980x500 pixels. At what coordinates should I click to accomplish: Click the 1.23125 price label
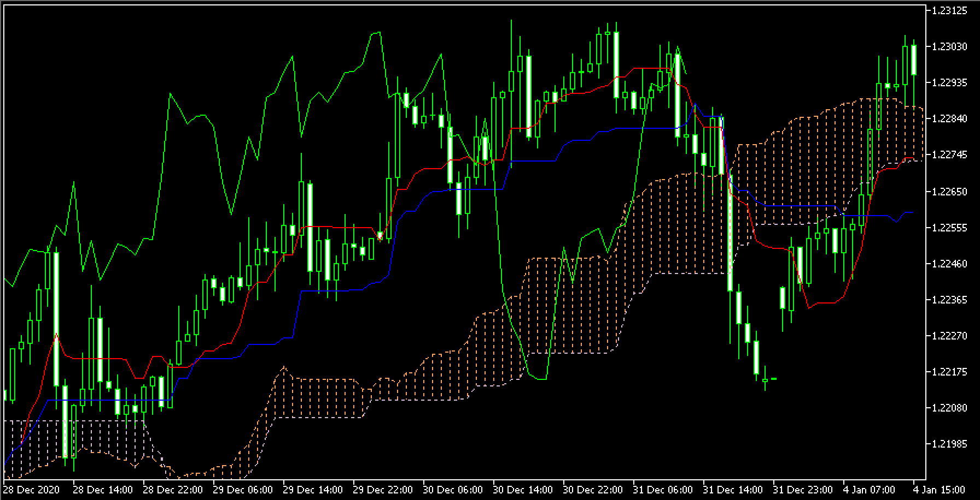(949, 11)
